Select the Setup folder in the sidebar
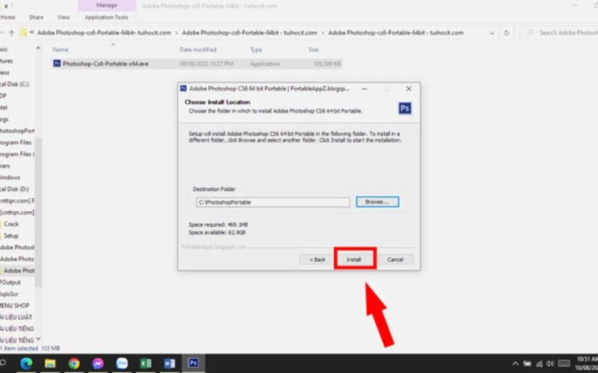This screenshot has width=598, height=373. (10, 236)
